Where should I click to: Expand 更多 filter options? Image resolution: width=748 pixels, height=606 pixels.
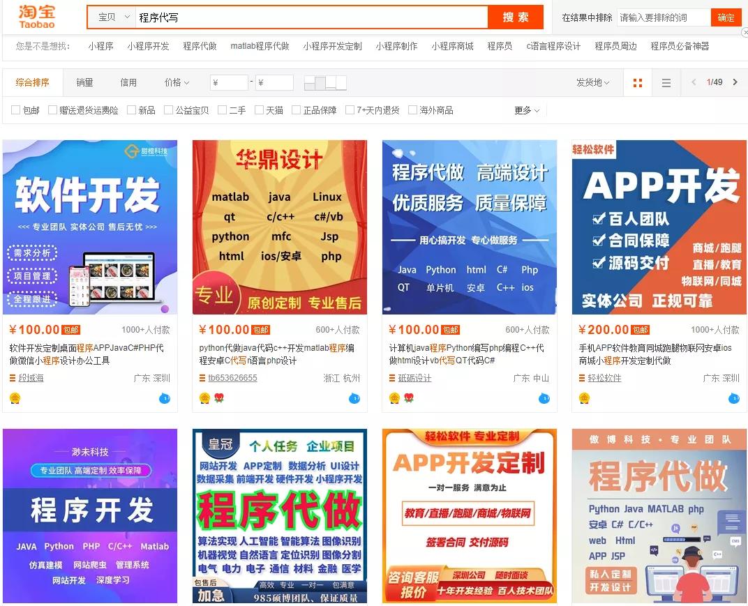pyautogui.click(x=527, y=111)
